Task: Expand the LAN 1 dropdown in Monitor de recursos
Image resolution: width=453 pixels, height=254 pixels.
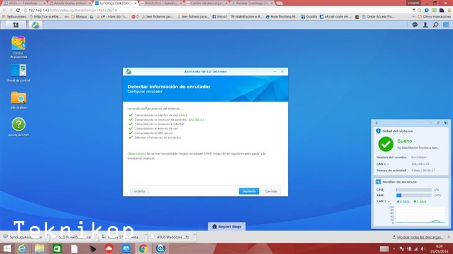Action: [383, 201]
